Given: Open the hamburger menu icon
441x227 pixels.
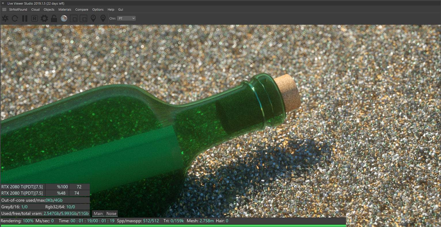Looking at the screenshot, I should pos(4,9).
